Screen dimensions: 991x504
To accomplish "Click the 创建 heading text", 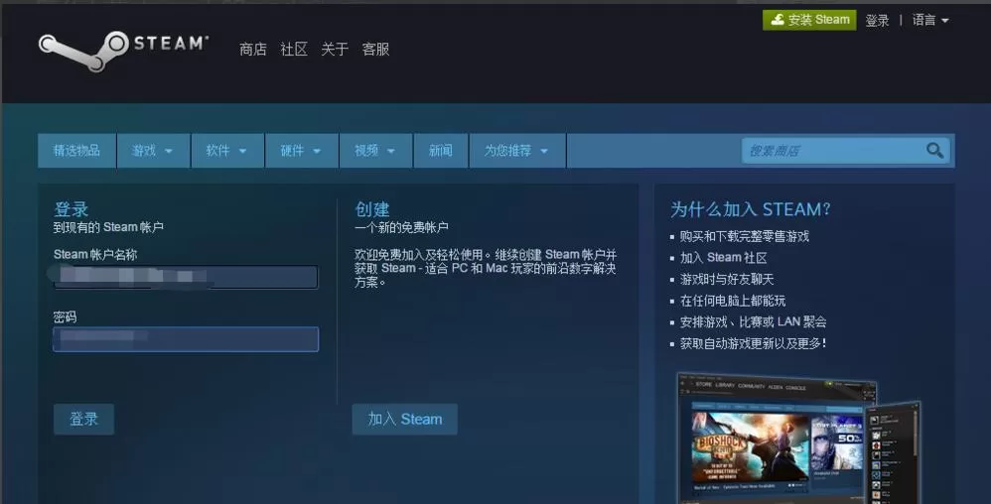I will click(x=371, y=209).
